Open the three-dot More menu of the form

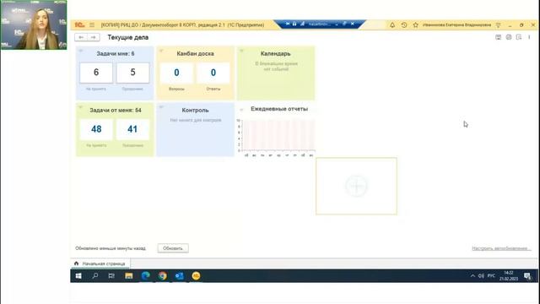click(529, 37)
